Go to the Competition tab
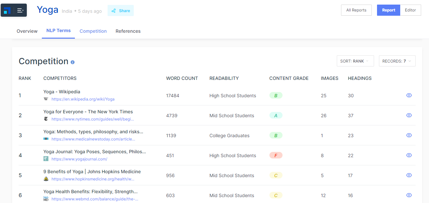This screenshot has height=203, width=429. (93, 31)
